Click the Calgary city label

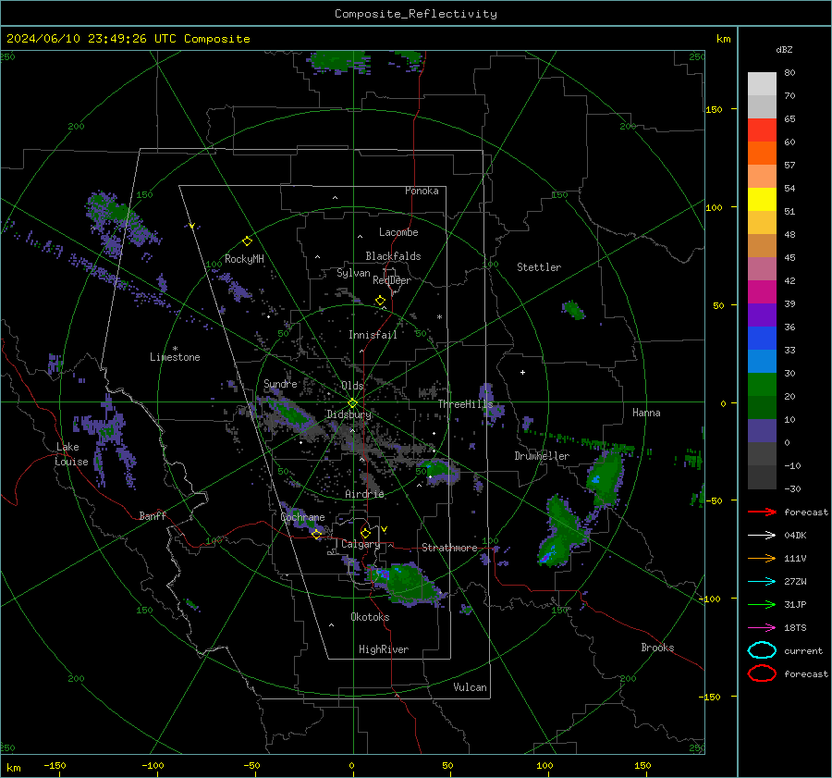tap(361, 544)
